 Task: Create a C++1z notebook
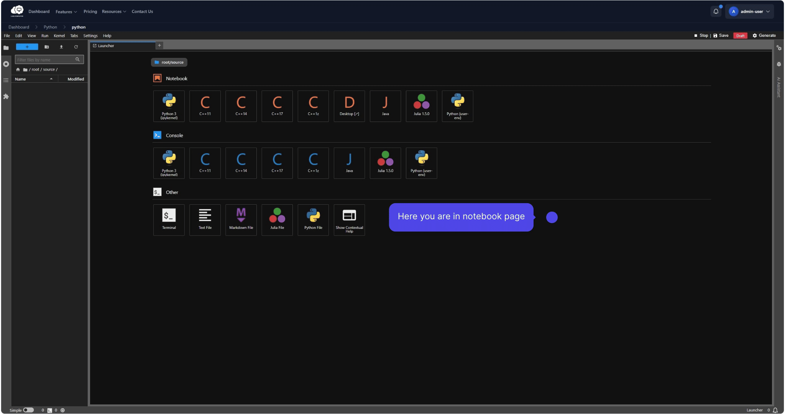click(x=313, y=106)
